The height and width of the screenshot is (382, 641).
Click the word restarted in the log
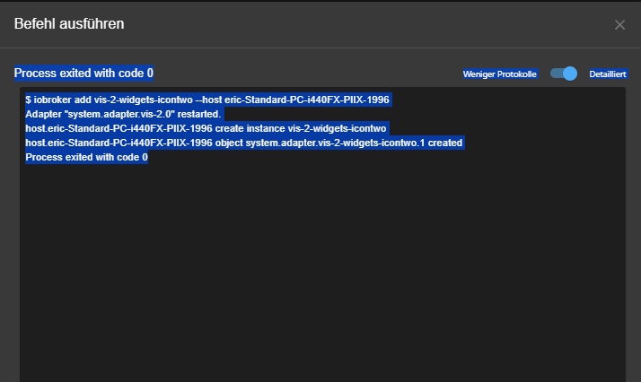(x=198, y=114)
